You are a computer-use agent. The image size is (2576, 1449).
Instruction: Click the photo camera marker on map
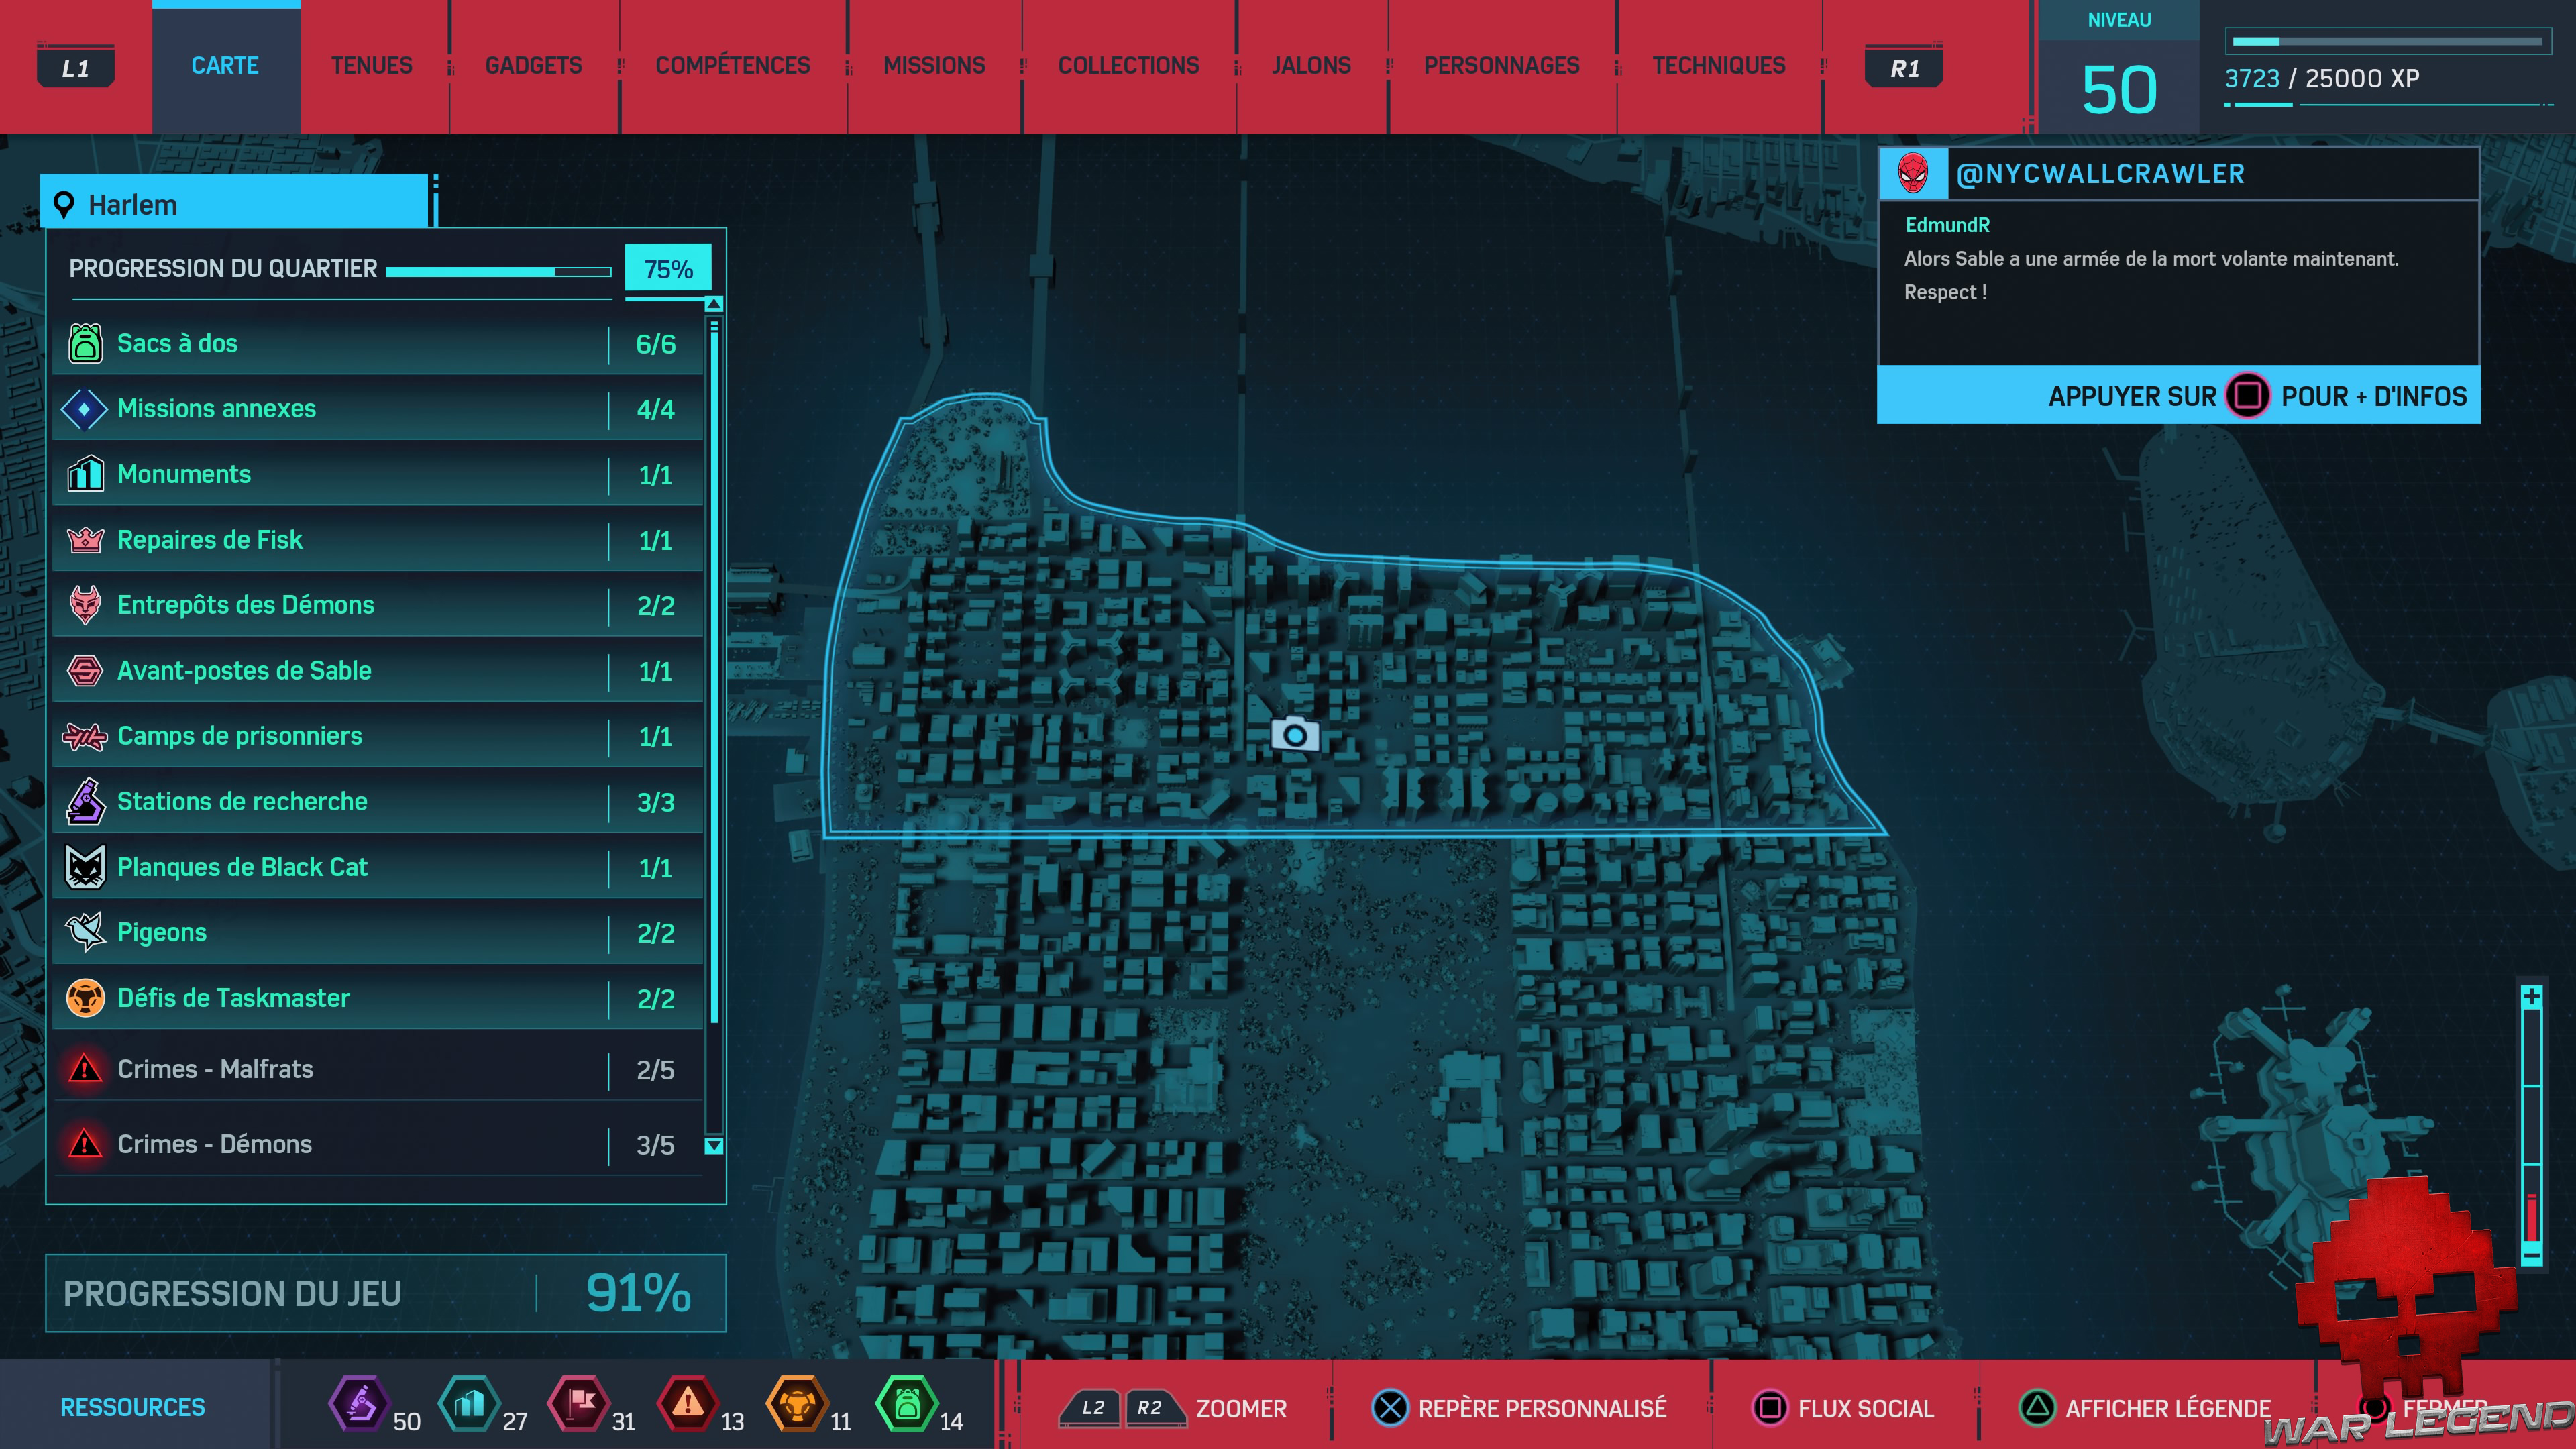pyautogui.click(x=1294, y=735)
